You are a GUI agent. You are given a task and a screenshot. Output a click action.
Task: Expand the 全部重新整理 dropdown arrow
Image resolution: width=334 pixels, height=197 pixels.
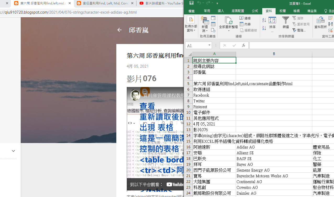tap(229, 31)
